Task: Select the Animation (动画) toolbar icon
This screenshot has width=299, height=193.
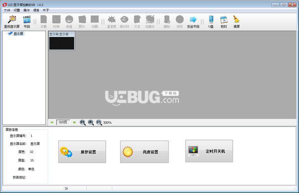Action: (95, 19)
